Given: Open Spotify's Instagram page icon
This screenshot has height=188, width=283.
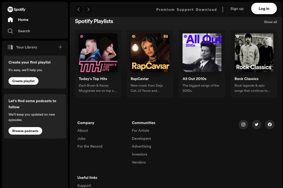Looking at the screenshot, I should 243,124.
